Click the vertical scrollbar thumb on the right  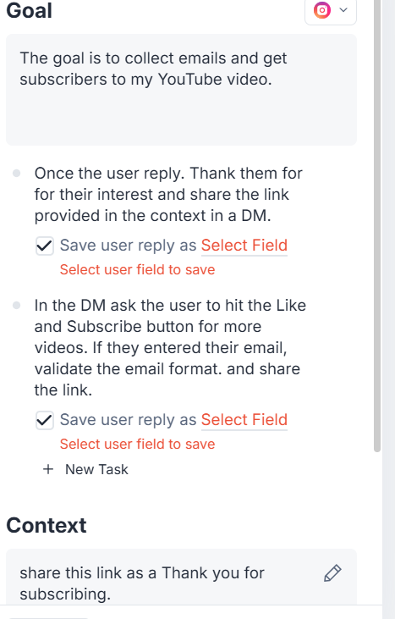pos(377,226)
